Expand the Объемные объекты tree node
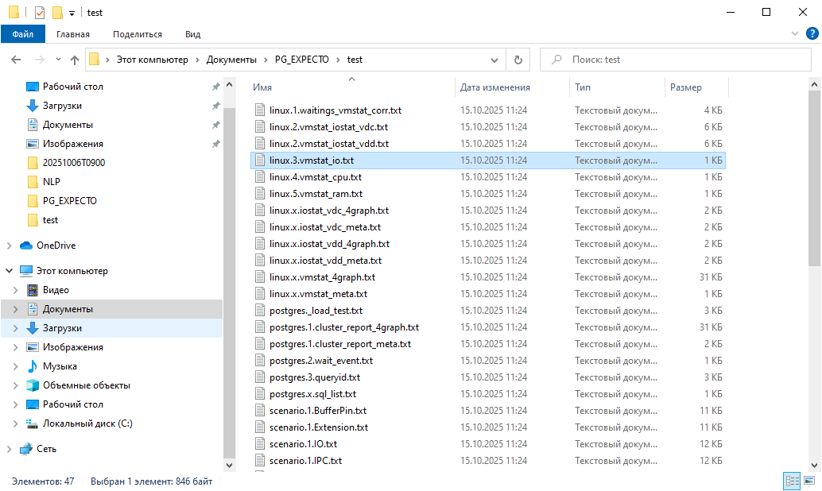Image resolution: width=822 pixels, height=491 pixels. tap(15, 385)
